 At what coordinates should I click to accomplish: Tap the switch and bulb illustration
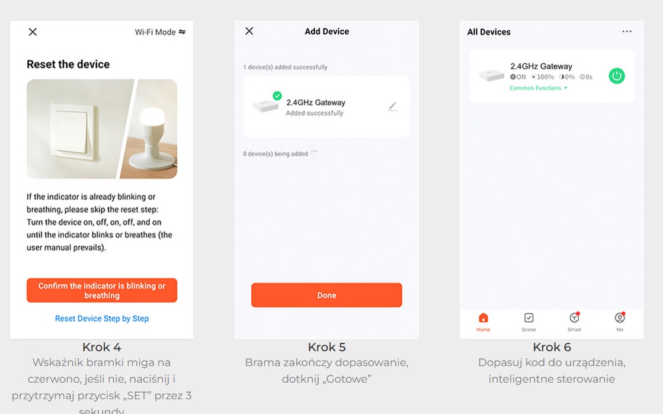[x=102, y=129]
